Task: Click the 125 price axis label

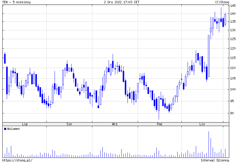Action: click(233, 39)
